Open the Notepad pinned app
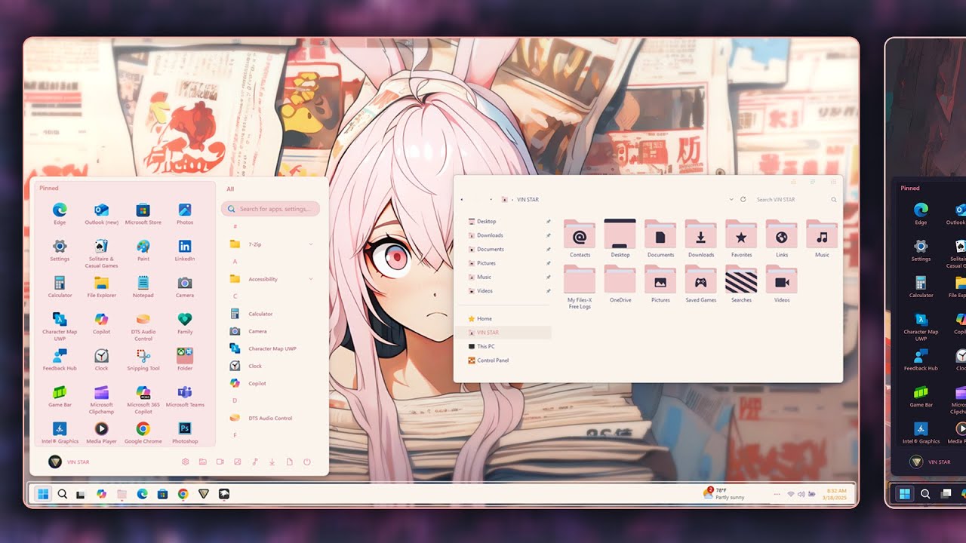Viewport: 966px width, 543px height. pyautogui.click(x=143, y=286)
